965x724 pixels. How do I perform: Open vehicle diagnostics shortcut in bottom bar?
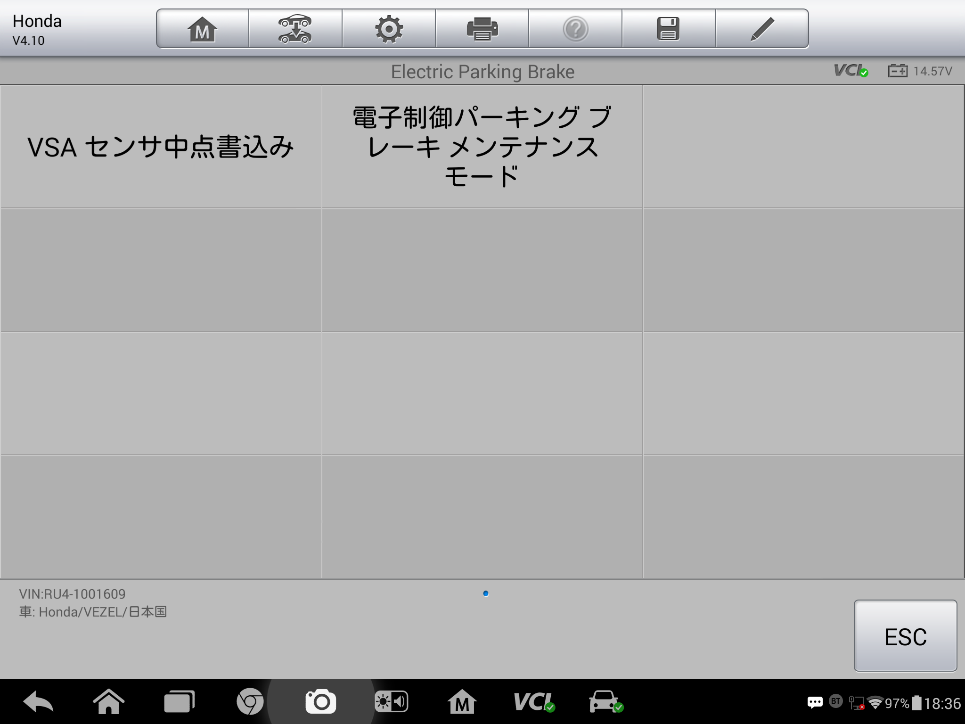pos(606,702)
